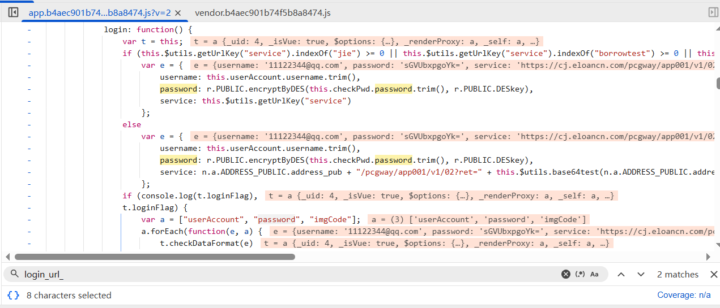Close the search bar
Viewport: 720px width, 308px height.
click(x=713, y=274)
